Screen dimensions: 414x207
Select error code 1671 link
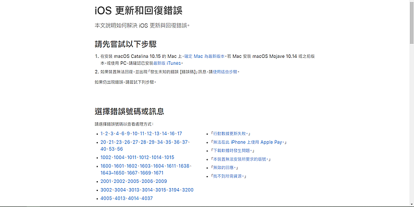coord(159,173)
